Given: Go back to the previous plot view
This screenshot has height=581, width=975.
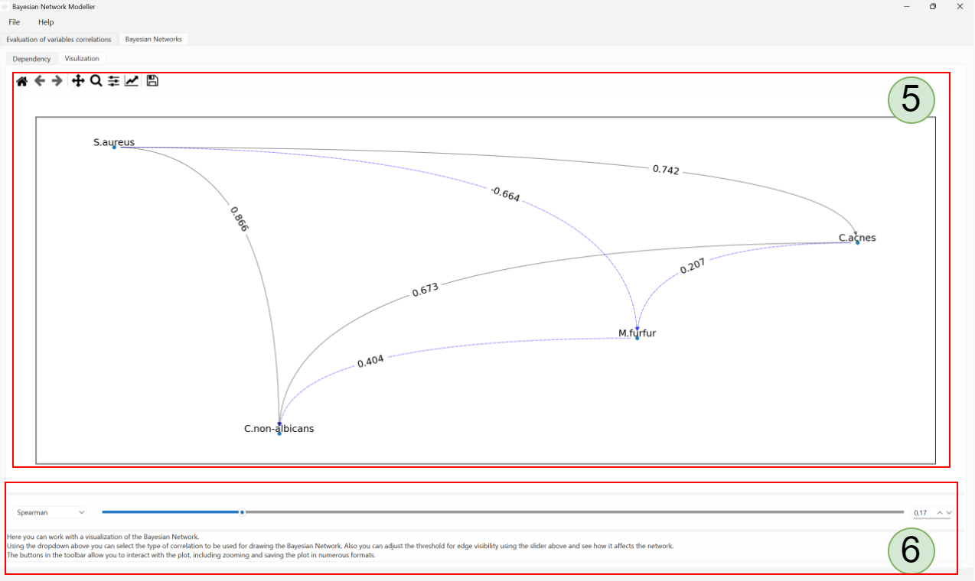Looking at the screenshot, I should (x=39, y=80).
